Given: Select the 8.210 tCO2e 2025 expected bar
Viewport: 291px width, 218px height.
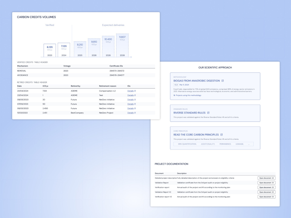Looking at the screenshot, I should (x=80, y=49).
